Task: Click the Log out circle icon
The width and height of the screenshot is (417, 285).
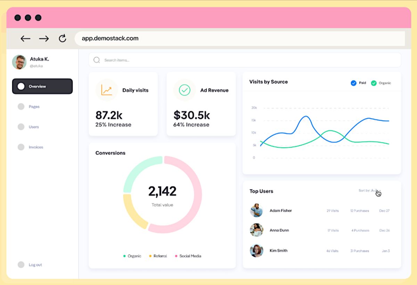Action: 21,264
